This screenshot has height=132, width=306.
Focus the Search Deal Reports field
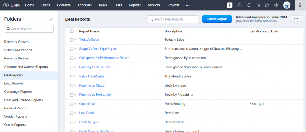click(x=173, y=19)
